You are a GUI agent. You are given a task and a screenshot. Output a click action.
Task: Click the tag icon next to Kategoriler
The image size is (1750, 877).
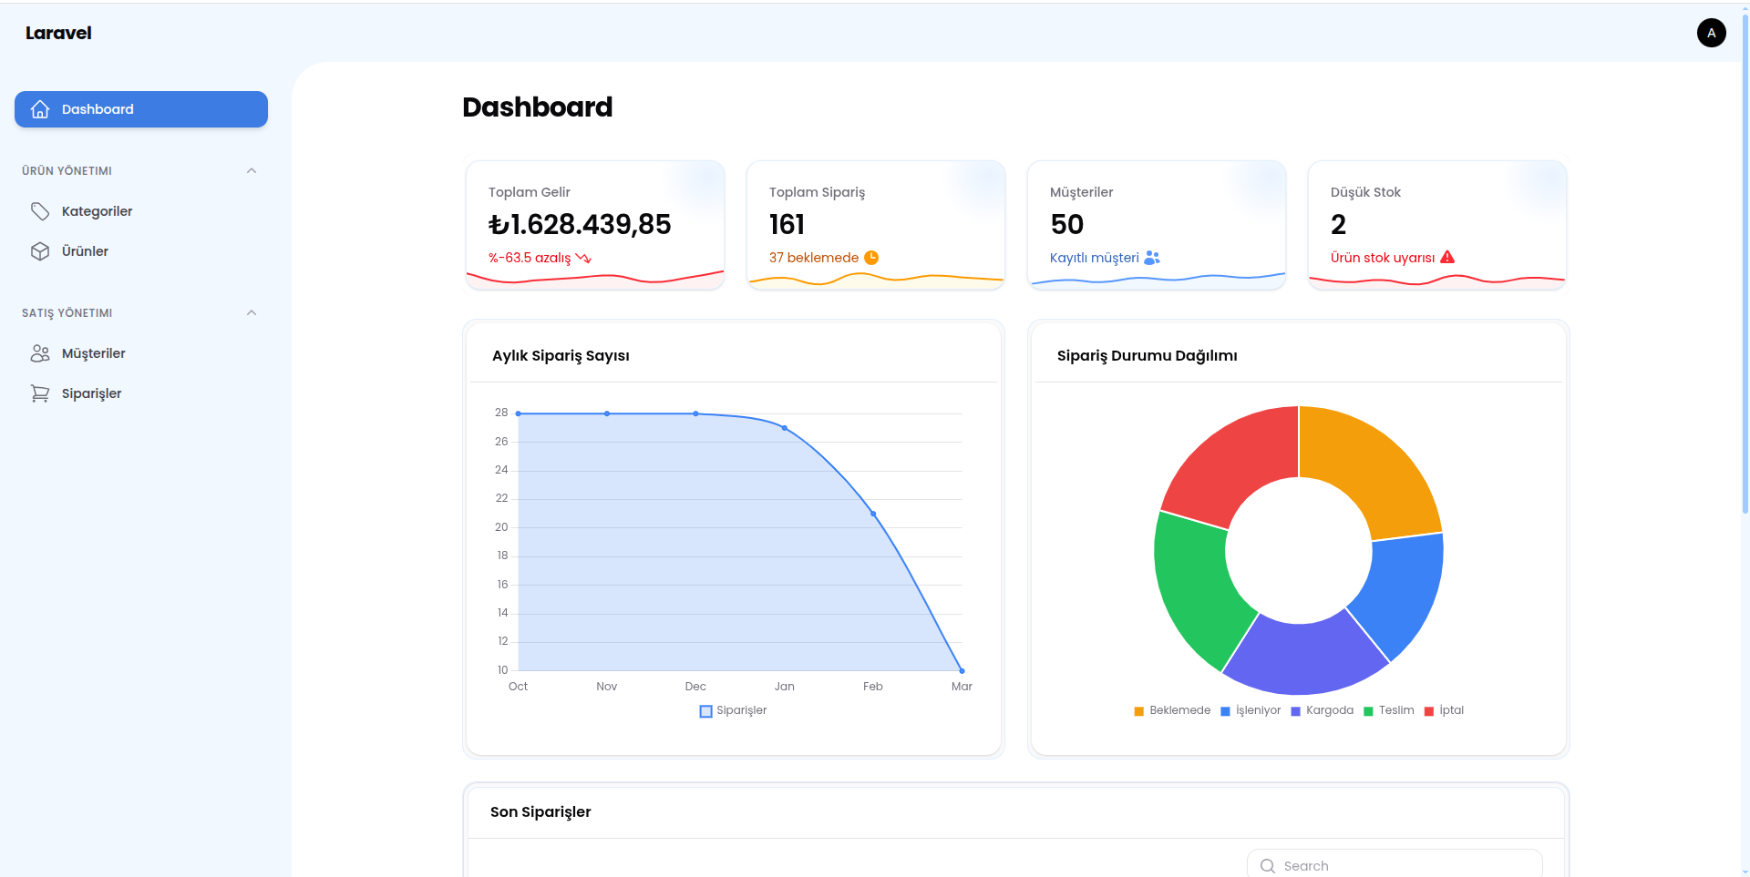(40, 211)
